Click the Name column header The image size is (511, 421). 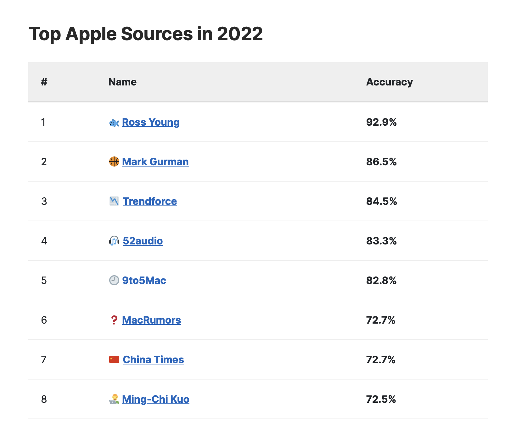pyautogui.click(x=122, y=82)
